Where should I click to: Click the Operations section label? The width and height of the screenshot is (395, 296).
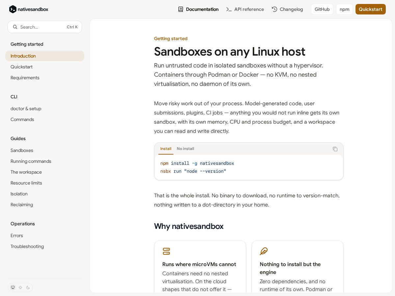pos(23,224)
